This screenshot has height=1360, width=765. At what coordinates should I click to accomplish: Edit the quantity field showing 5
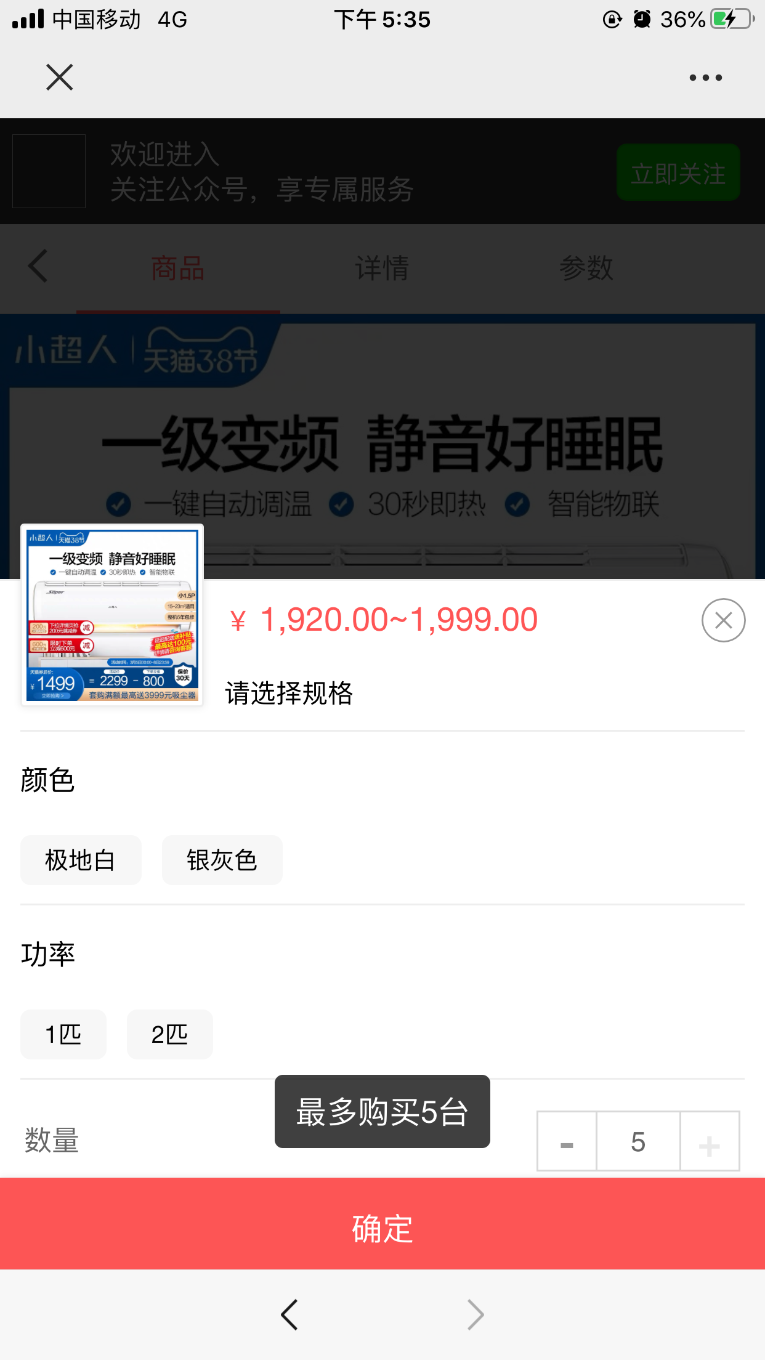point(638,1141)
